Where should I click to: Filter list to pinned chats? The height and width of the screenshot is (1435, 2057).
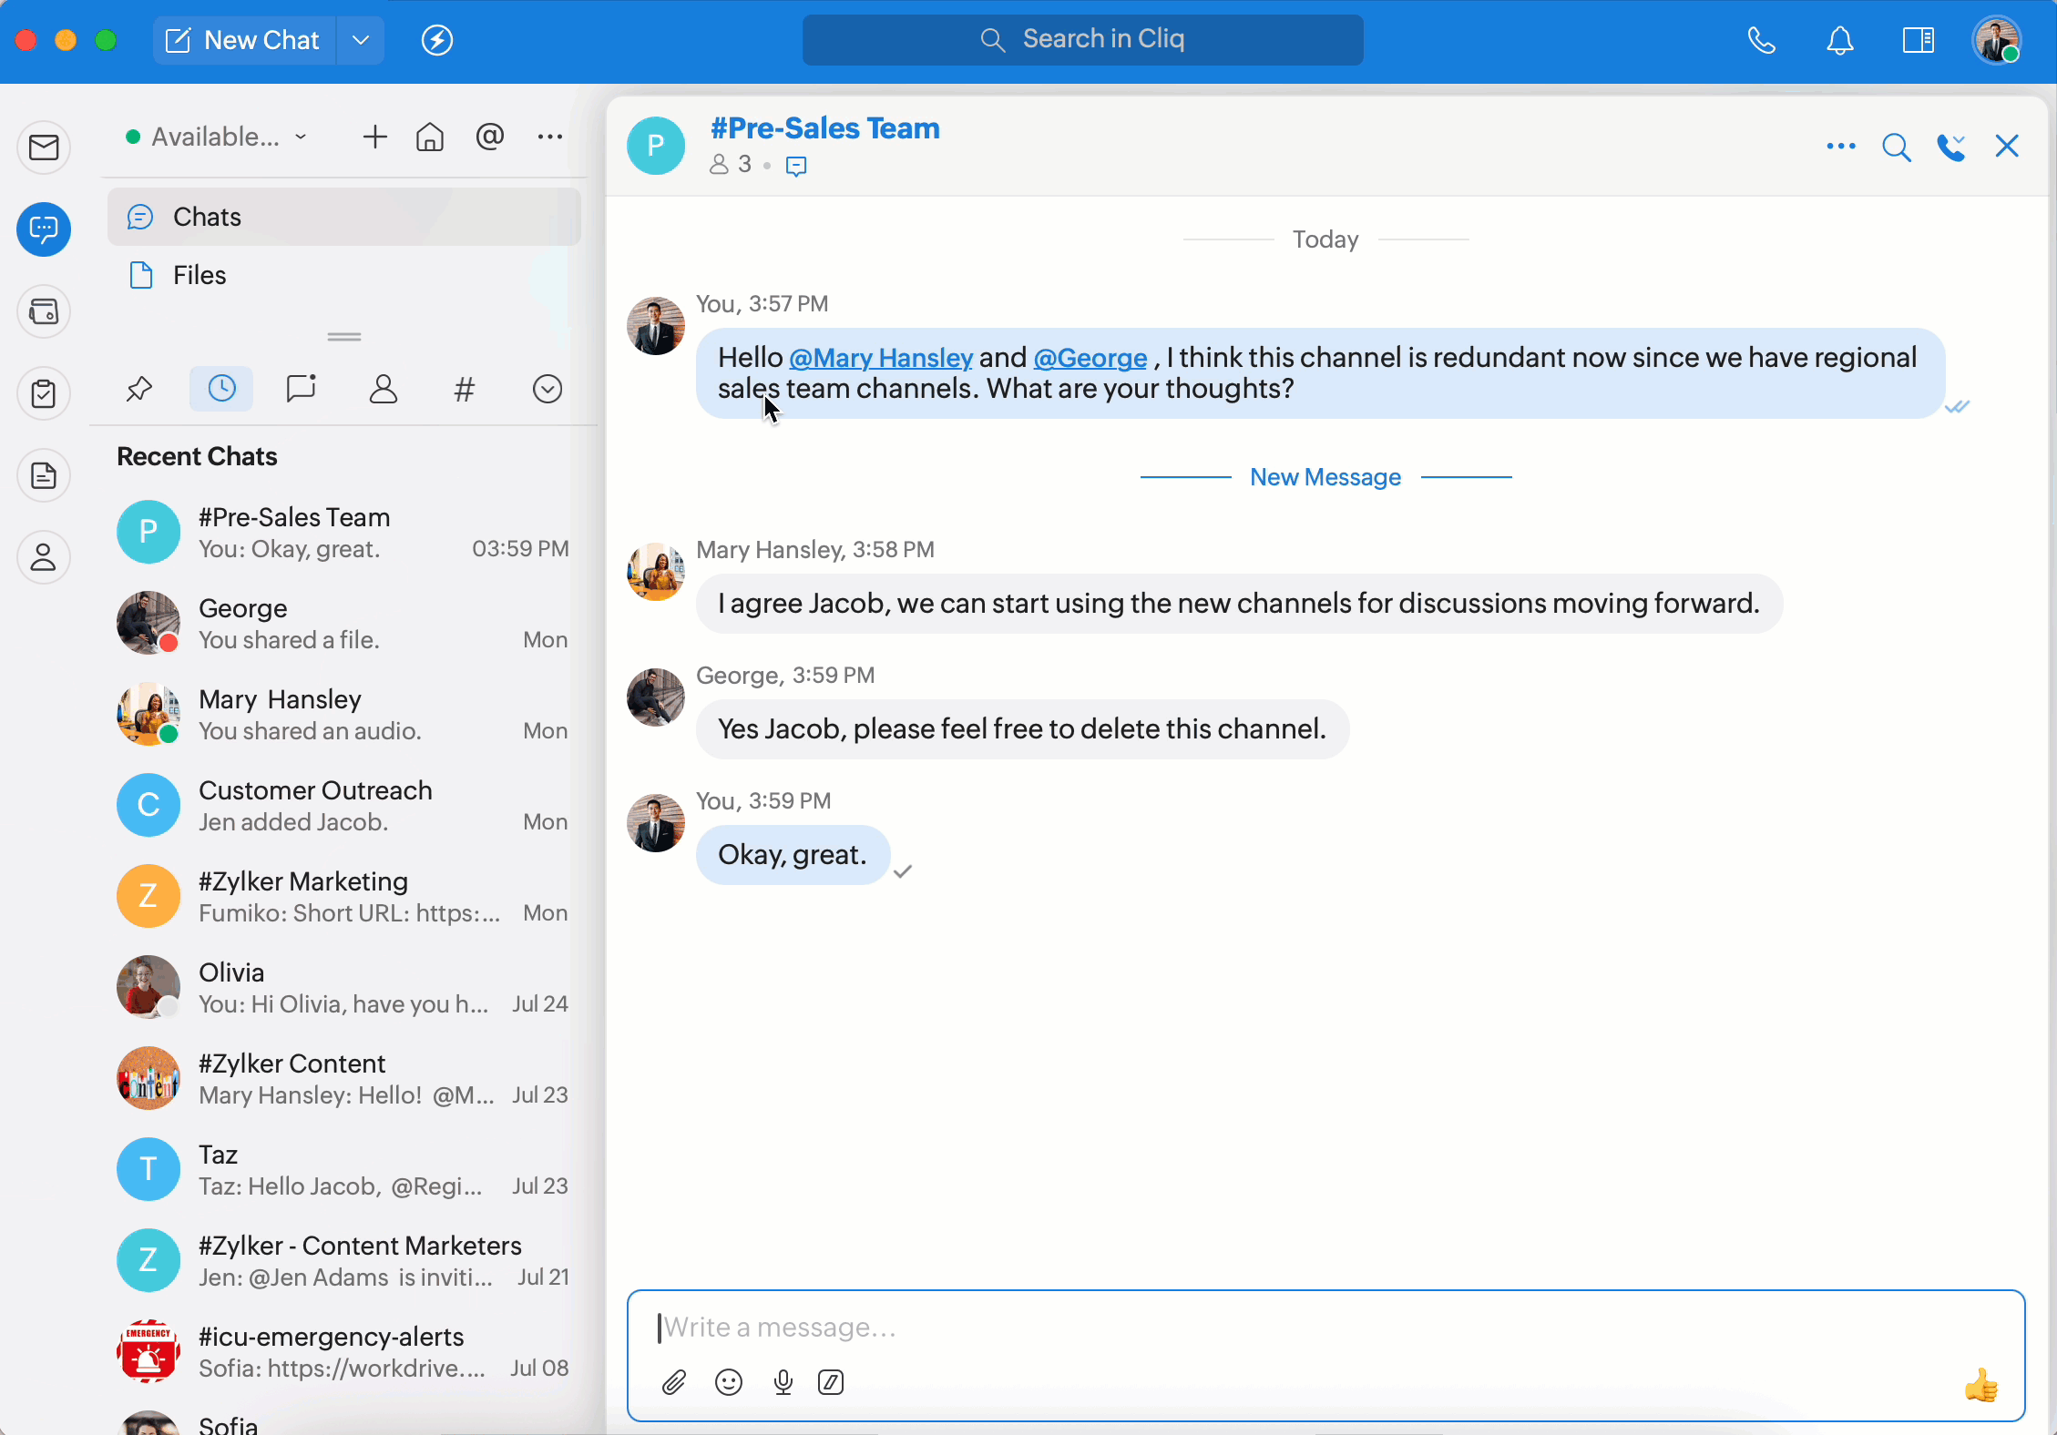click(138, 390)
